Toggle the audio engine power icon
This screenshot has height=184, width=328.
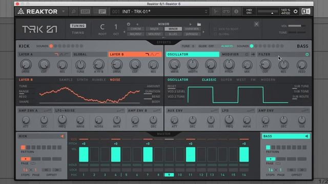coord(295,11)
